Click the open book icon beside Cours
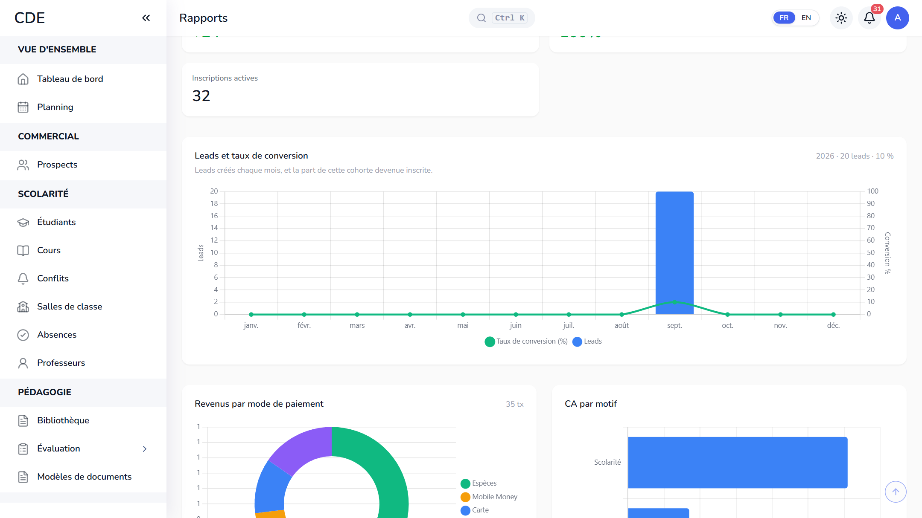The image size is (922, 518). [23, 250]
